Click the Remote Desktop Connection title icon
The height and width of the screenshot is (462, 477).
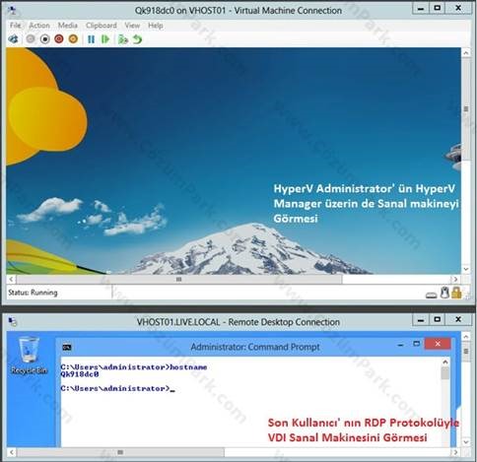[x=12, y=321]
